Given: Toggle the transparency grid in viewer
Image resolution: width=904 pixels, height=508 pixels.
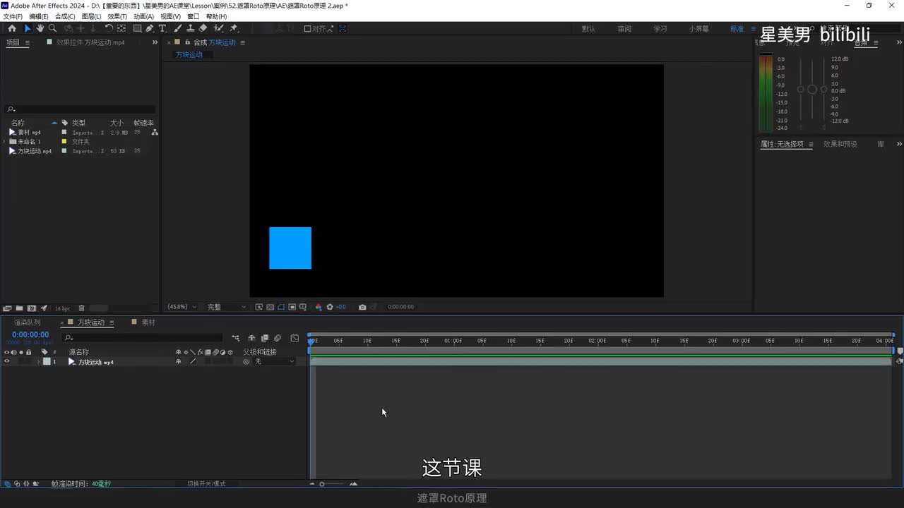Looking at the screenshot, I should pos(270,307).
